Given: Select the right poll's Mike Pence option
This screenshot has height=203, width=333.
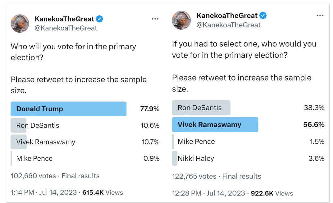Looking at the screenshot, I should click(248, 141).
